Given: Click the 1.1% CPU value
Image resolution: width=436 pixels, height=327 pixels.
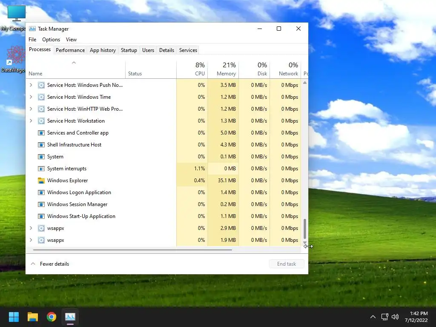Looking at the screenshot, I should pyautogui.click(x=199, y=169).
